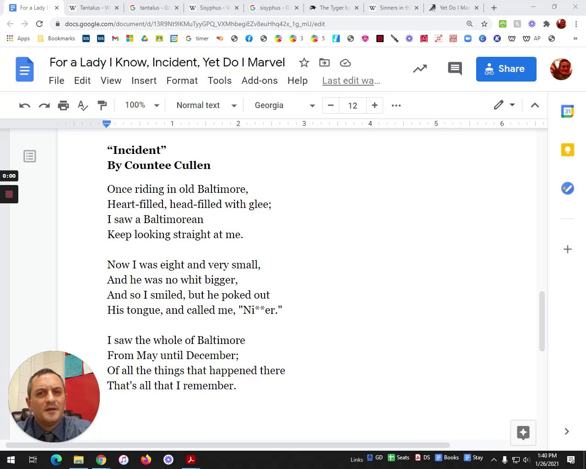Screen dimensions: 586x469
Task: Hide side panel chevron arrow
Action: 567,431
